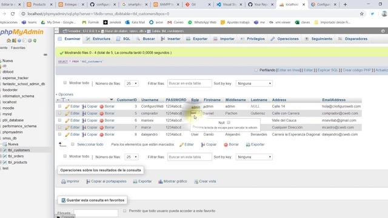
Task: Click bulk Copiar icon for marked elements
Action: point(203,145)
